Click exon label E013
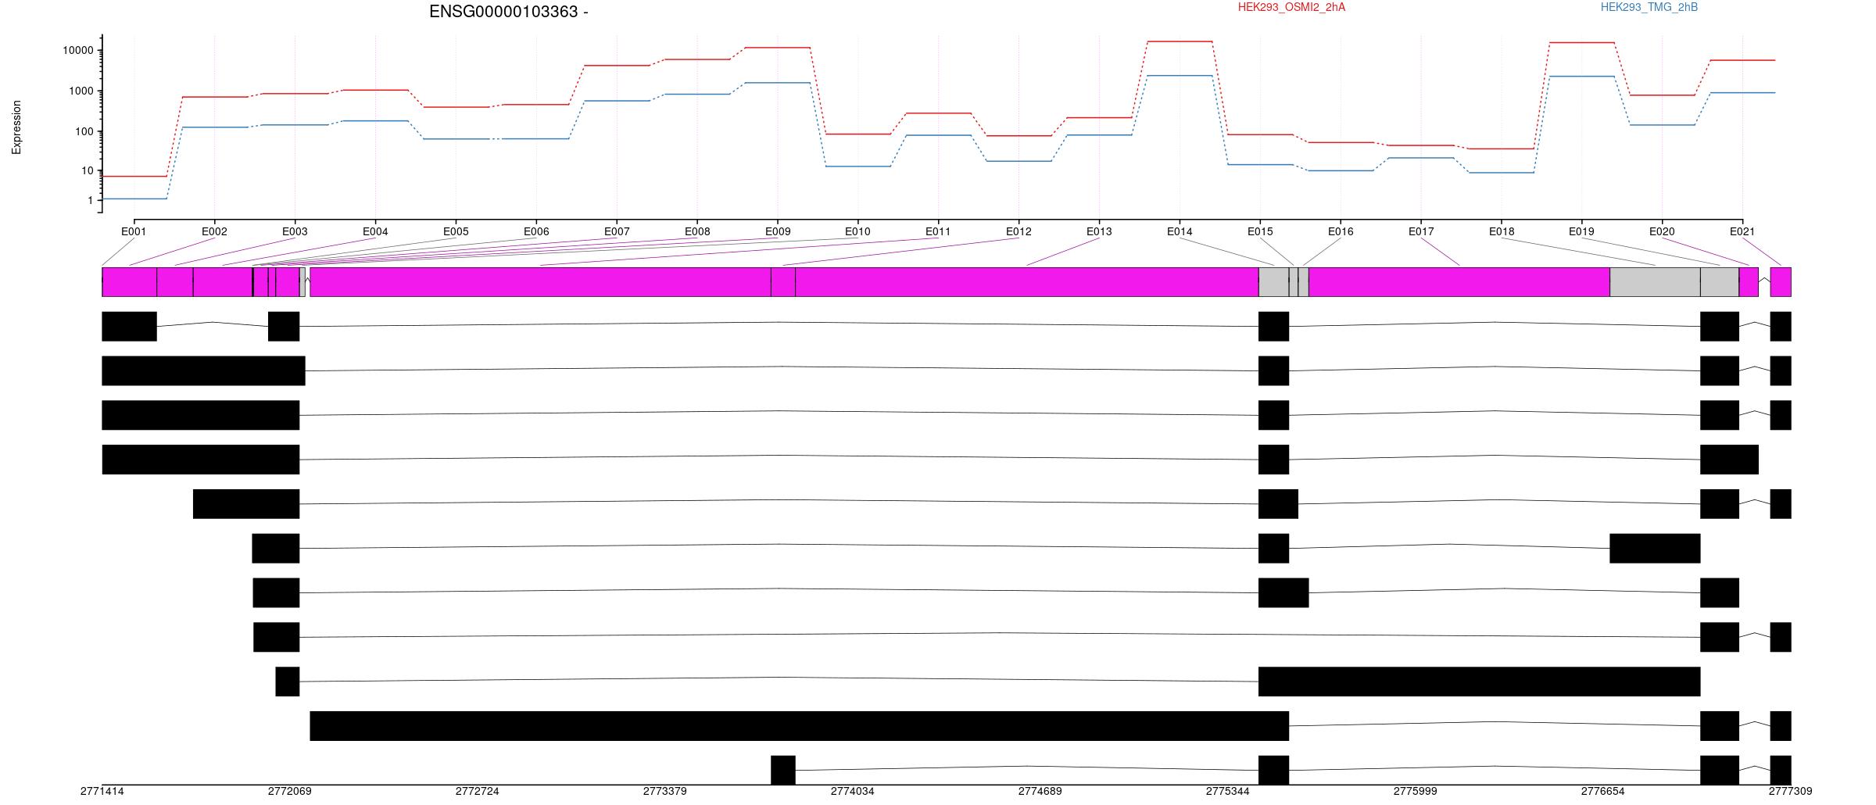Screen dimensions: 1876x805 click(1099, 232)
